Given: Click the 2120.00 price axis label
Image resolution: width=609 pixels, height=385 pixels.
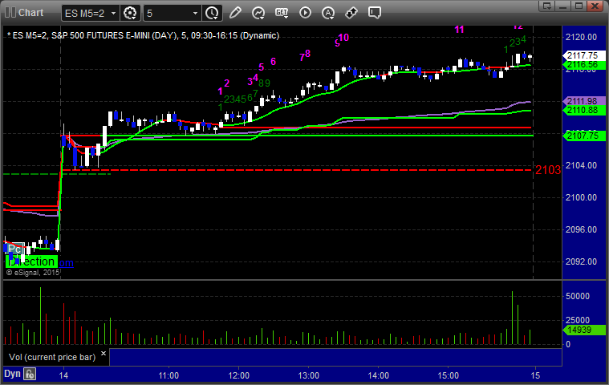Looking at the screenshot, I should pos(581,37).
